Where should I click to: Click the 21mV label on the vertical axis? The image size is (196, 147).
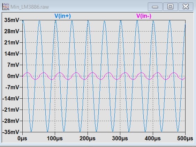point(12,42)
